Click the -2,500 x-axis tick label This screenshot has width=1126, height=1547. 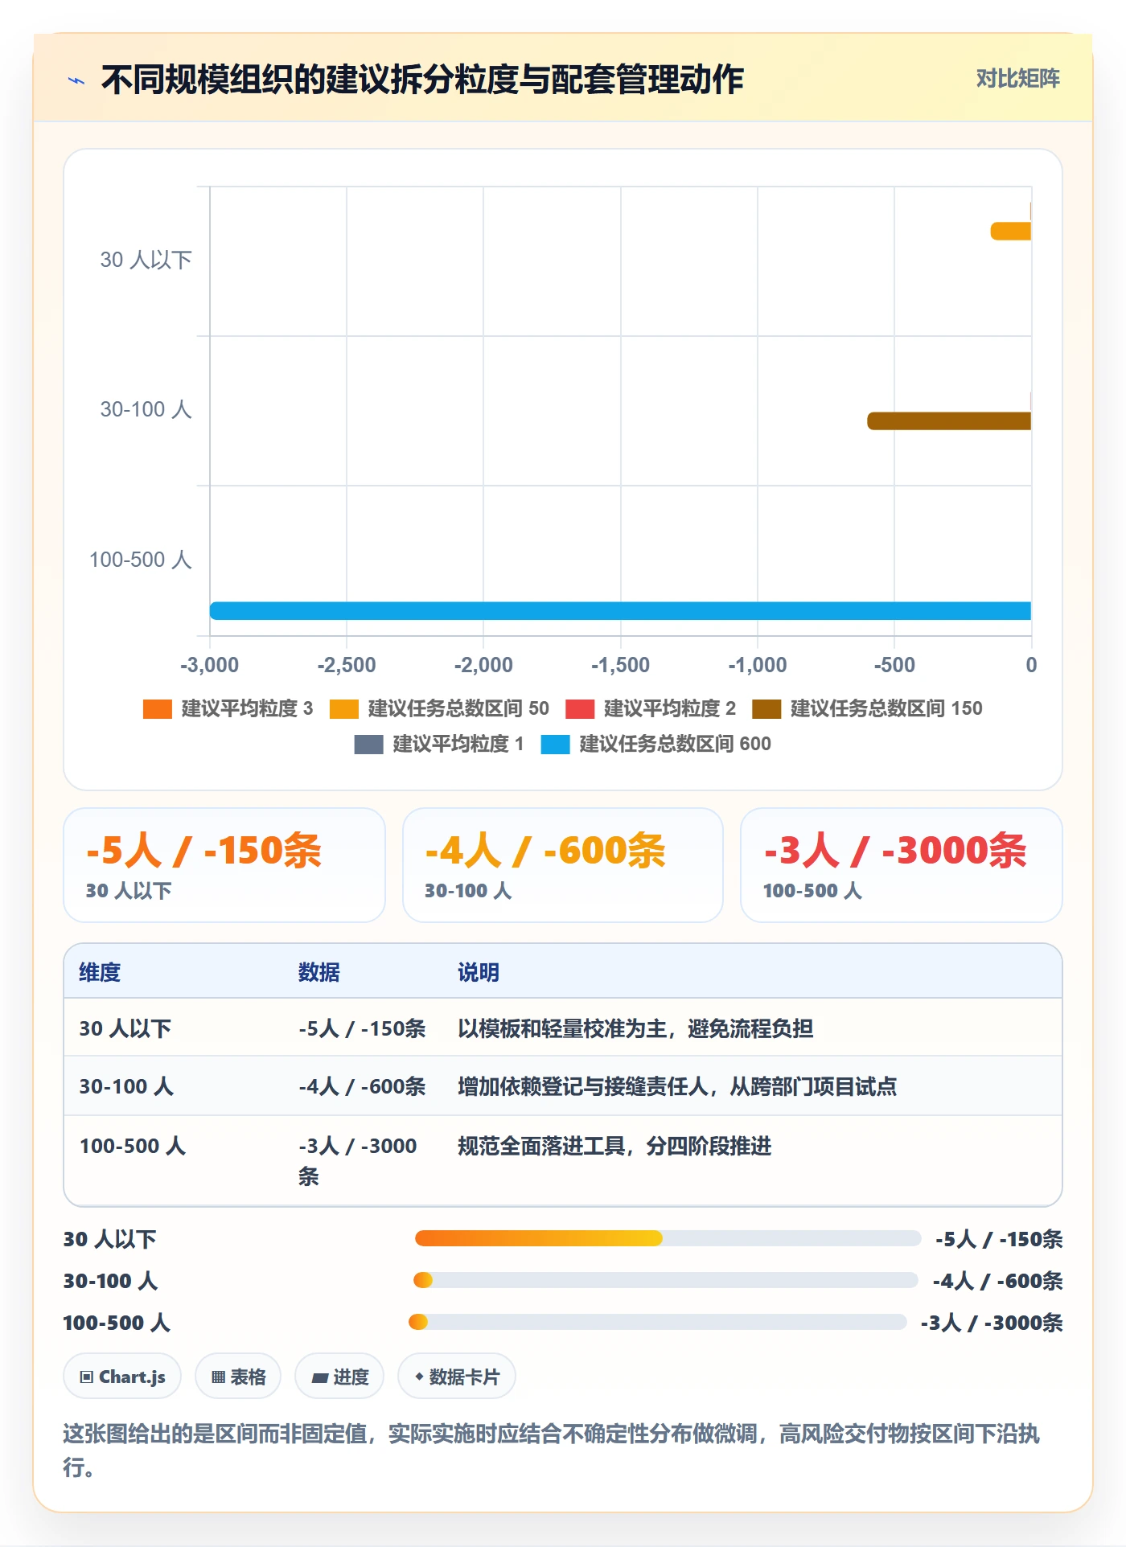[347, 665]
